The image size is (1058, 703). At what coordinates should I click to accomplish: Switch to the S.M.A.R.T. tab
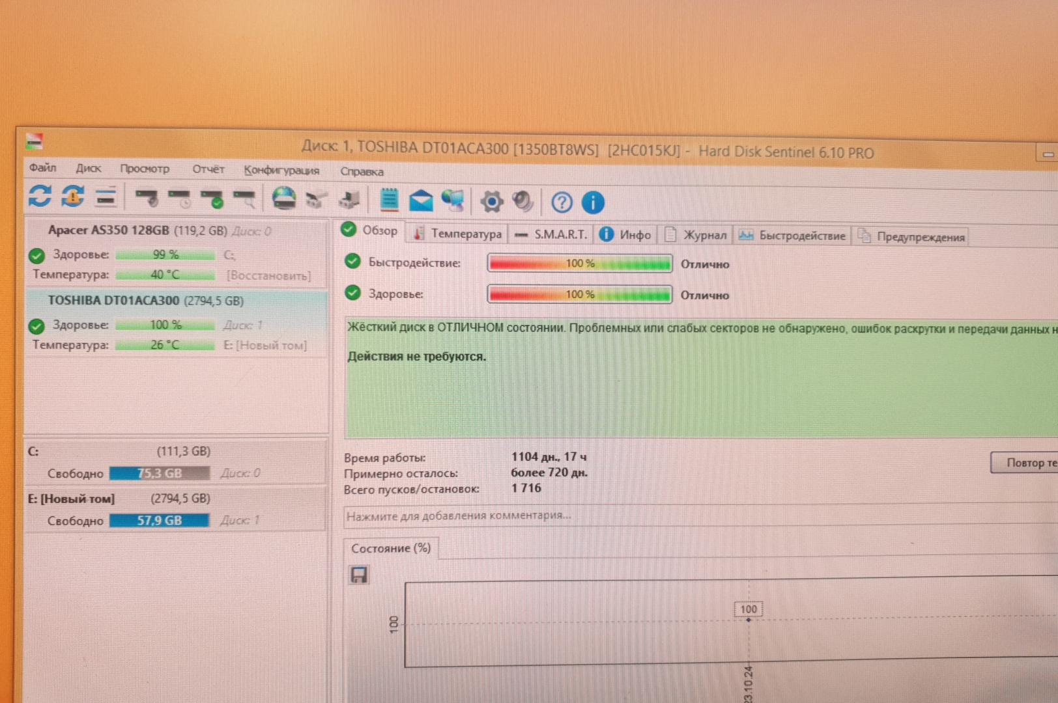pyautogui.click(x=551, y=234)
